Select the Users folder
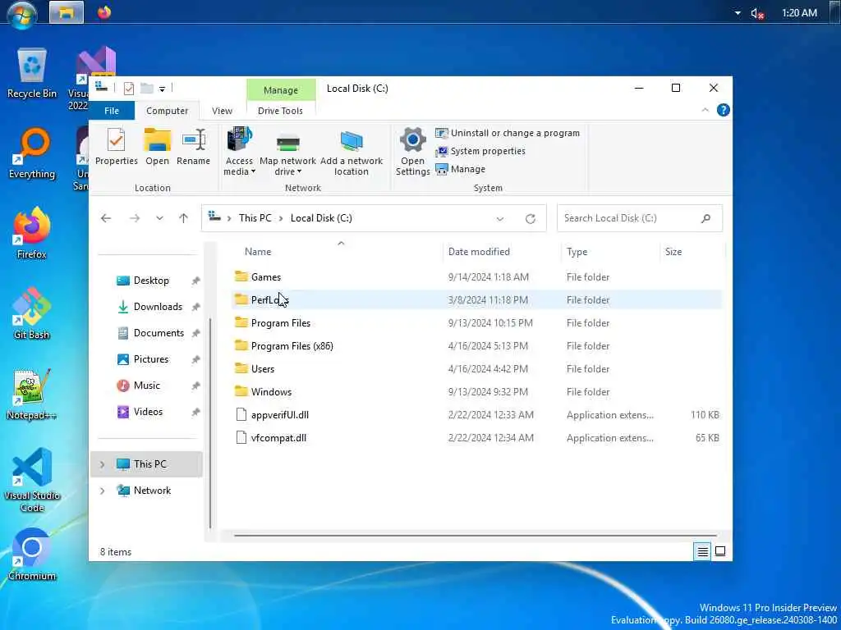Viewport: 841px width, 630px height. click(476, 369)
